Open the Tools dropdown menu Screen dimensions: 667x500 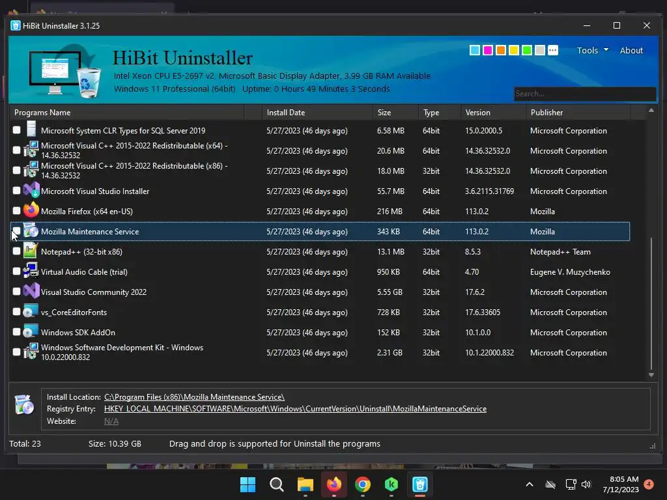click(593, 50)
